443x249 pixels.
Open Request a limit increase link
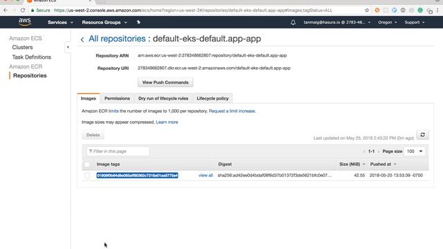click(233, 111)
